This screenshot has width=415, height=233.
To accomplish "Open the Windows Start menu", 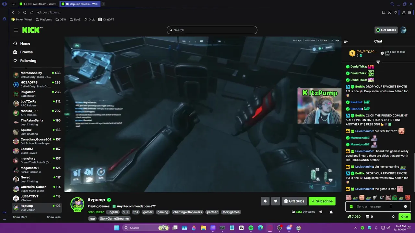I will [x=117, y=228].
